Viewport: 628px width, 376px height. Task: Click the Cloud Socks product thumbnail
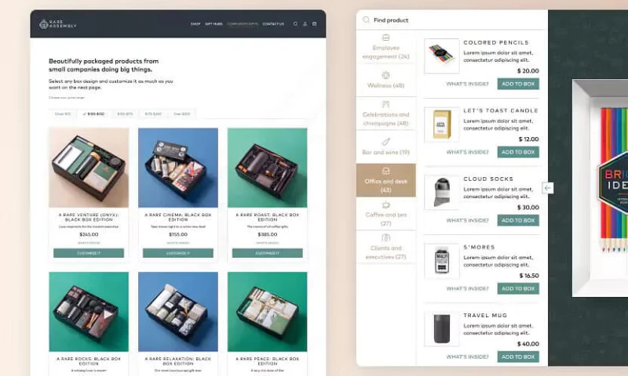(441, 192)
